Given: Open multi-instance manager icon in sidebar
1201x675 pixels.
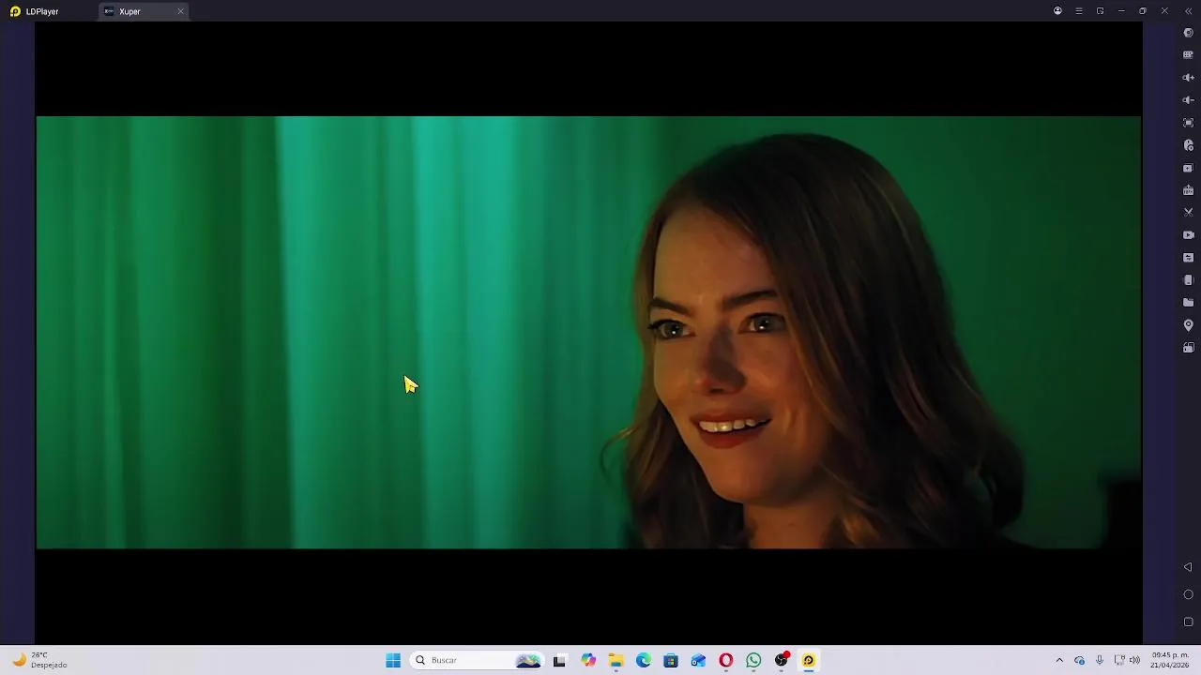Looking at the screenshot, I should 1188,168.
